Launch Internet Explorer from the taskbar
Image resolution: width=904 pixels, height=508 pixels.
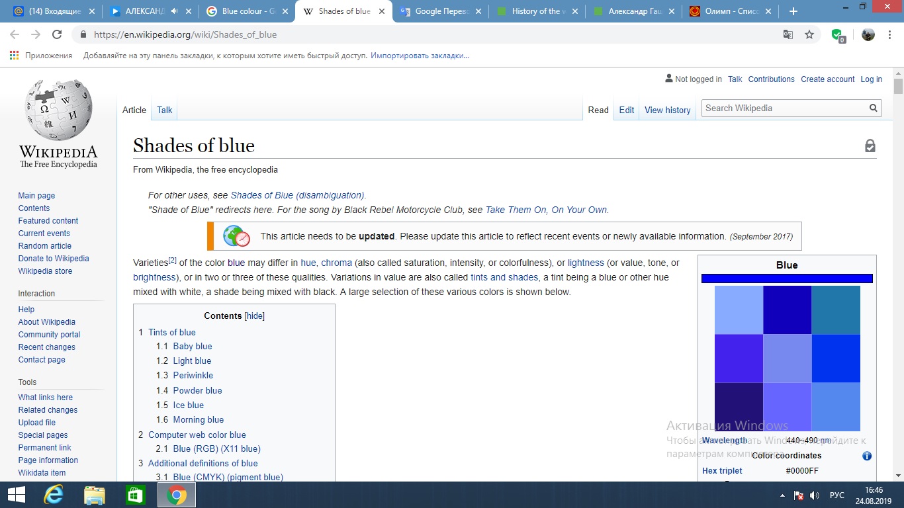53,495
